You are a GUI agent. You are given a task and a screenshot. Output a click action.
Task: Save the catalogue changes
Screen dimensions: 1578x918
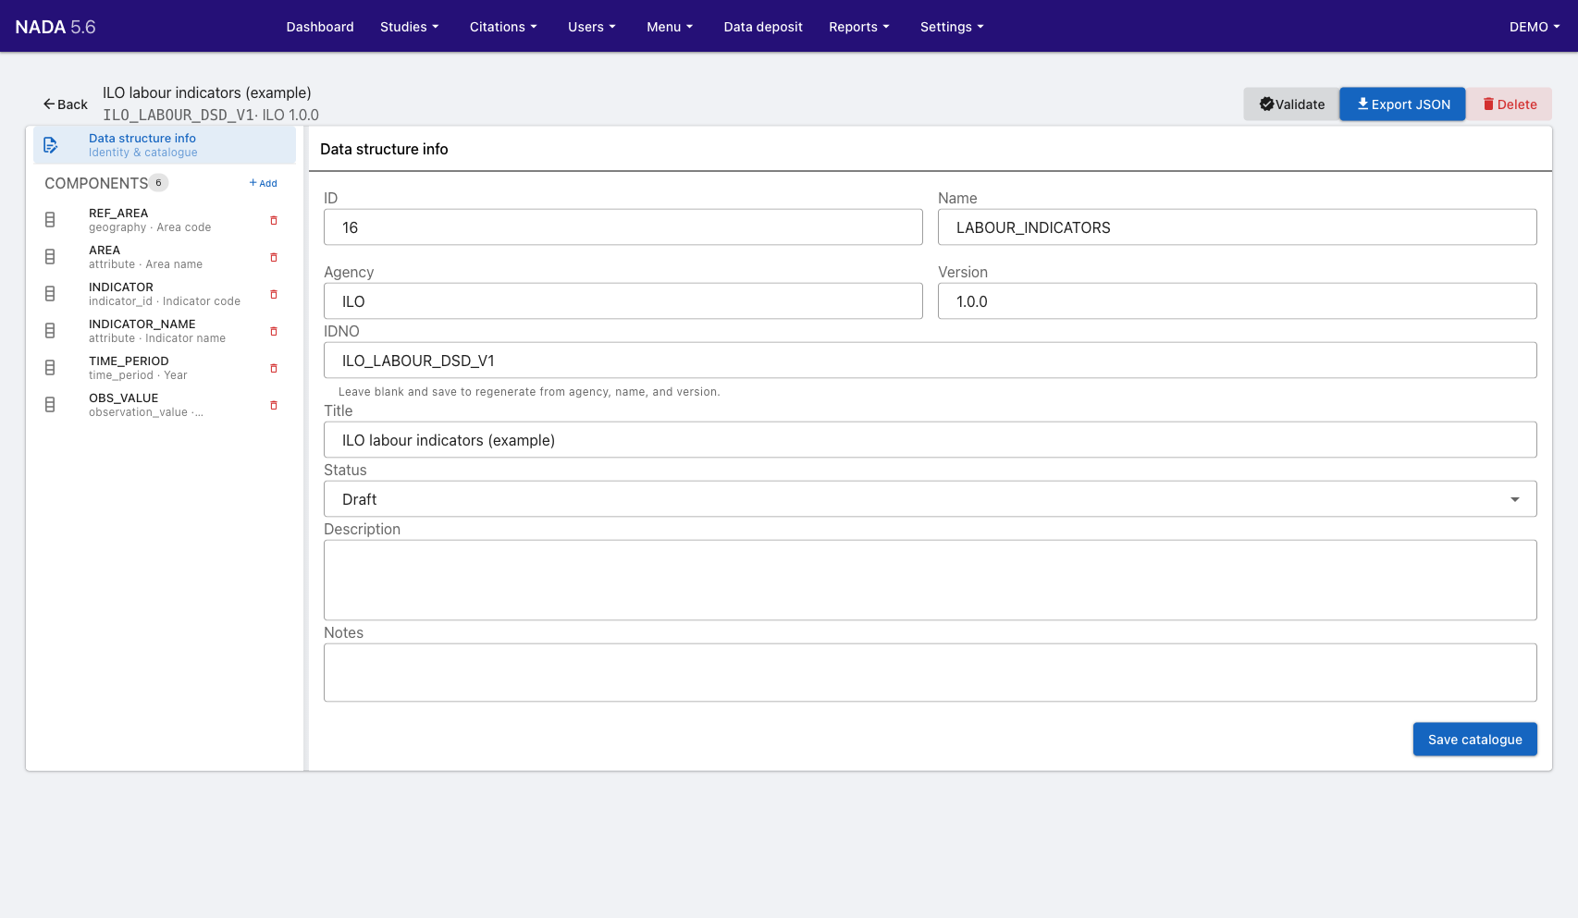1474,740
